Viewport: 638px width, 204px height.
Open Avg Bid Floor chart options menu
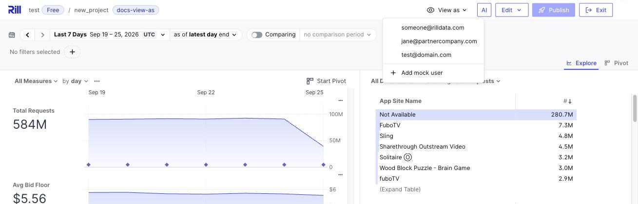(x=340, y=175)
